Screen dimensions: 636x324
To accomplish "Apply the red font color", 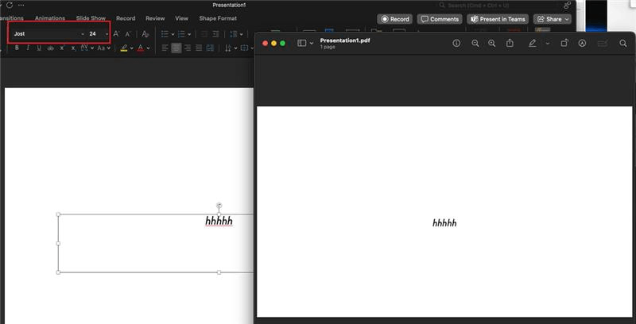I will 141,48.
